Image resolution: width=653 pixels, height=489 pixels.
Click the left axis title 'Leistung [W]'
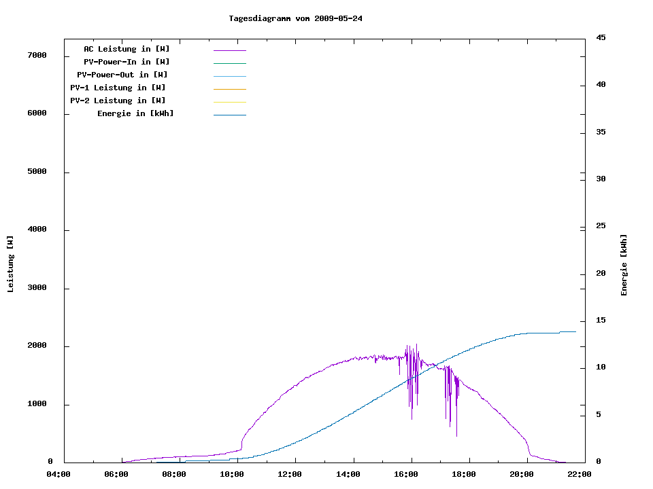(x=10, y=264)
